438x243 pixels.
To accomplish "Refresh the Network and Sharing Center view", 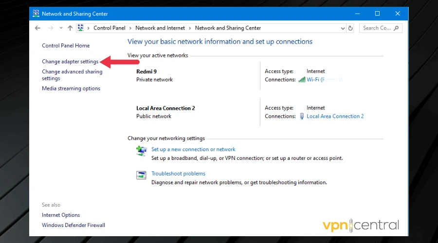I will click(351, 28).
